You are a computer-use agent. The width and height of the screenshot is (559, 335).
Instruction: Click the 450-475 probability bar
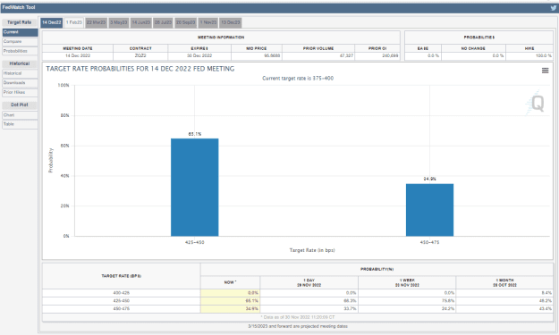click(429, 210)
